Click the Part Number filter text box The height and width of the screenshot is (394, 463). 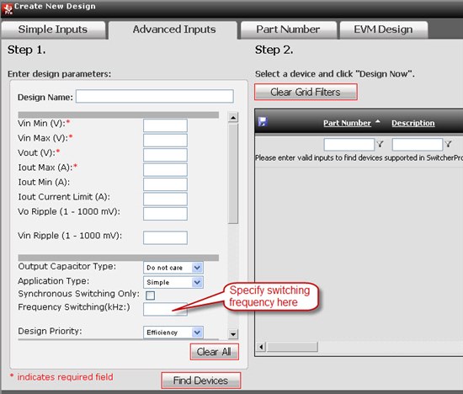(x=349, y=145)
